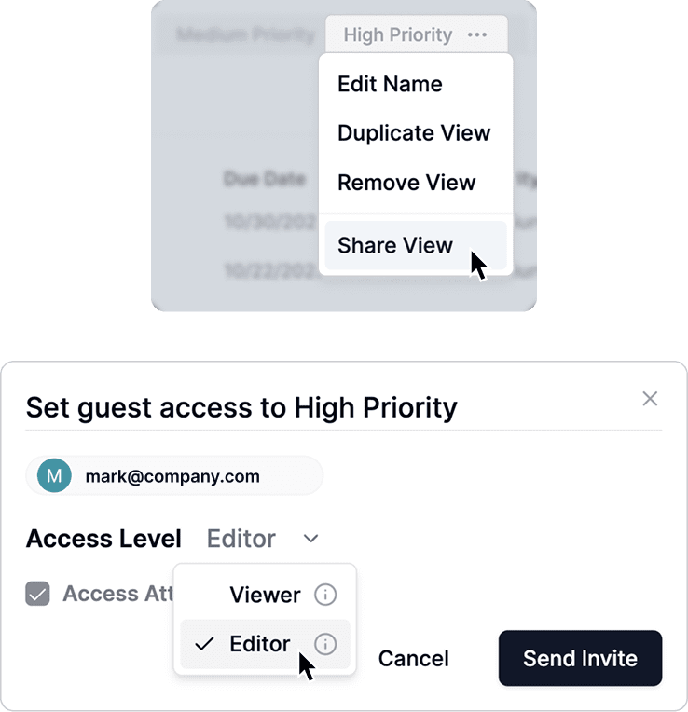Open the Editor access level dropdown
688x712 pixels.
tap(241, 539)
